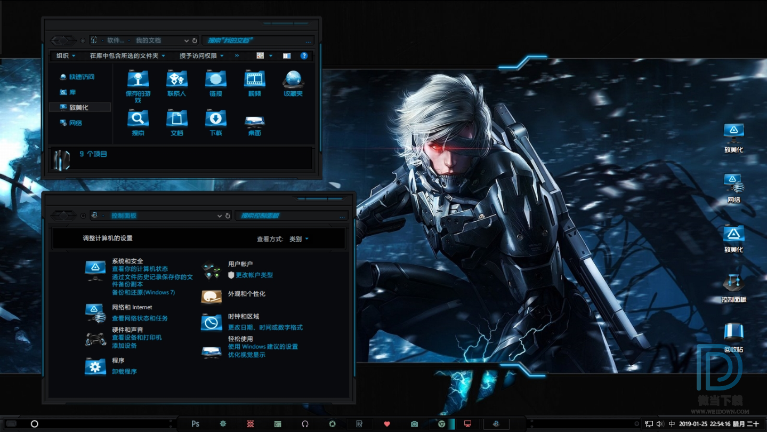Launch Photoshop from the taskbar
Screen dimensions: 767x432
195,424
